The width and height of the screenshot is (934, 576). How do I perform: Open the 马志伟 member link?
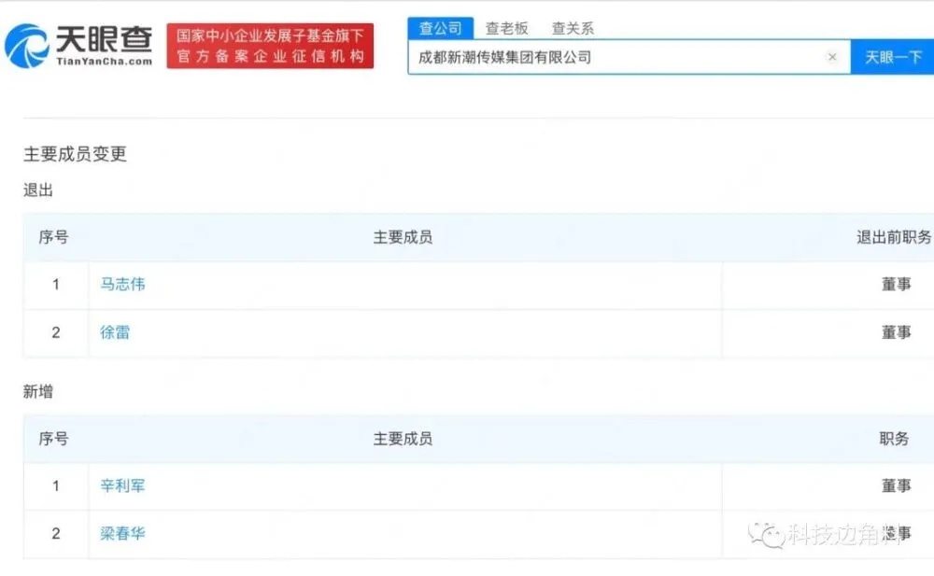pos(122,284)
